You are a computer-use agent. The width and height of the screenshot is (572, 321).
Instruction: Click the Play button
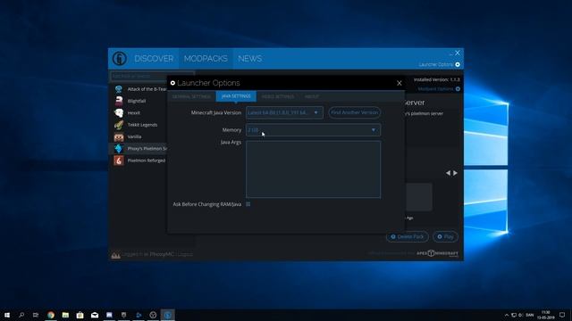[445, 236]
